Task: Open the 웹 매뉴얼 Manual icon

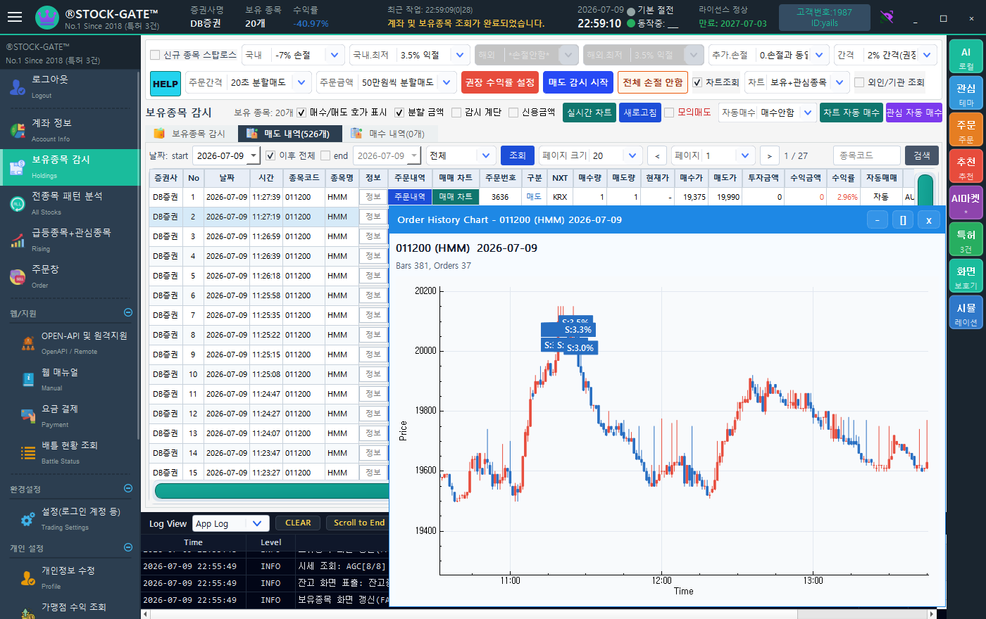Action: coord(28,380)
